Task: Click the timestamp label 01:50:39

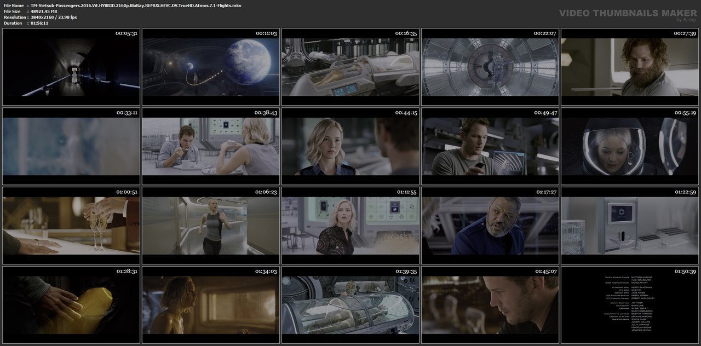Action: click(x=685, y=272)
